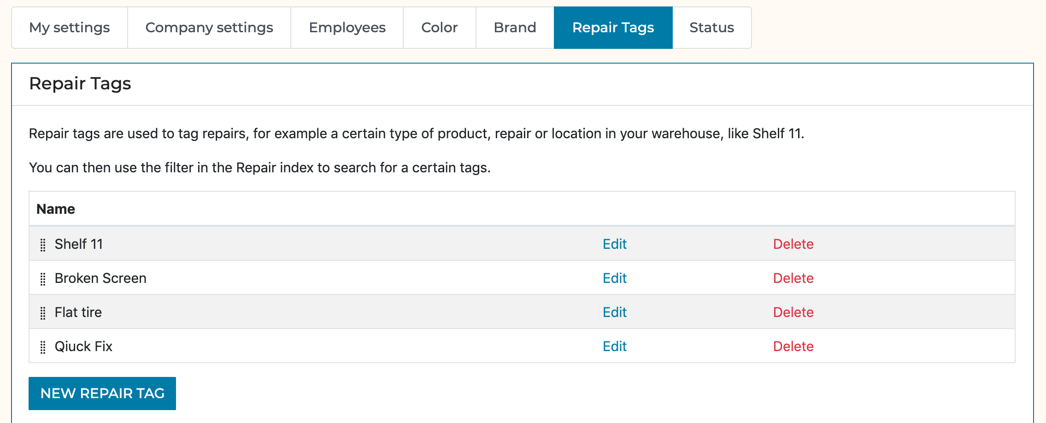Select the Repair Tags tab
The image size is (1046, 423).
(x=612, y=27)
